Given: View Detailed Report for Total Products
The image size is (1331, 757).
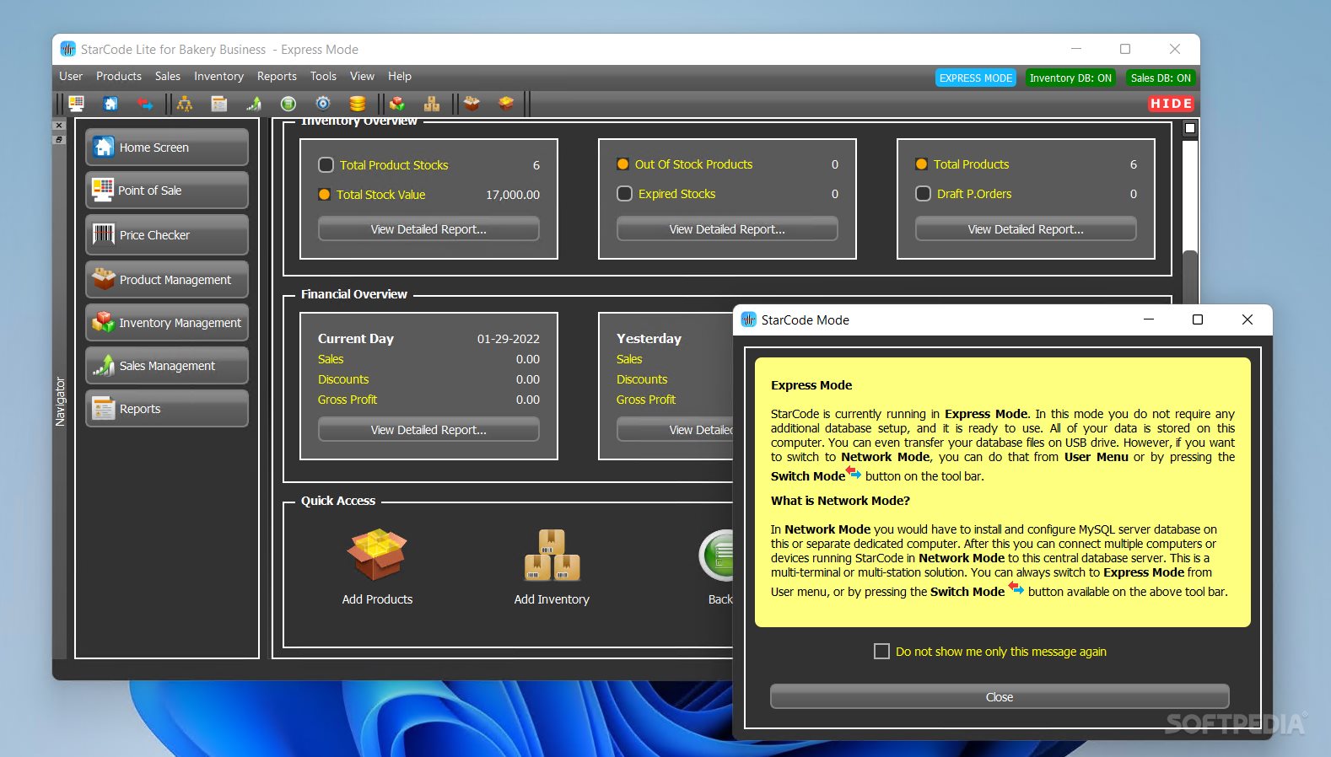Looking at the screenshot, I should [1026, 229].
